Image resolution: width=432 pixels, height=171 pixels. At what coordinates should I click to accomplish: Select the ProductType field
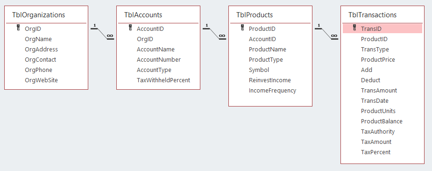click(x=266, y=60)
